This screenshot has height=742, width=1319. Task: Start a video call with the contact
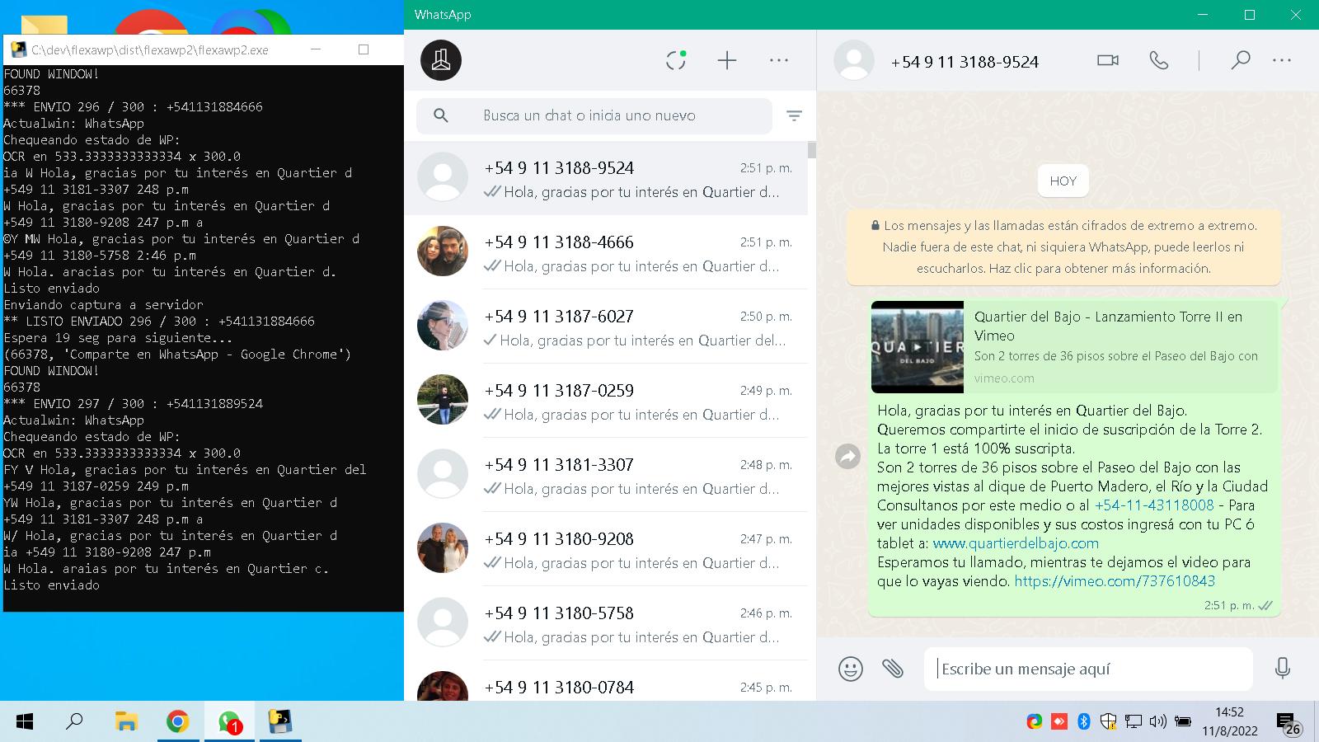pos(1108,60)
